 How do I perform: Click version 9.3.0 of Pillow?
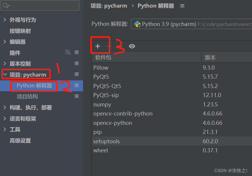click(209, 68)
